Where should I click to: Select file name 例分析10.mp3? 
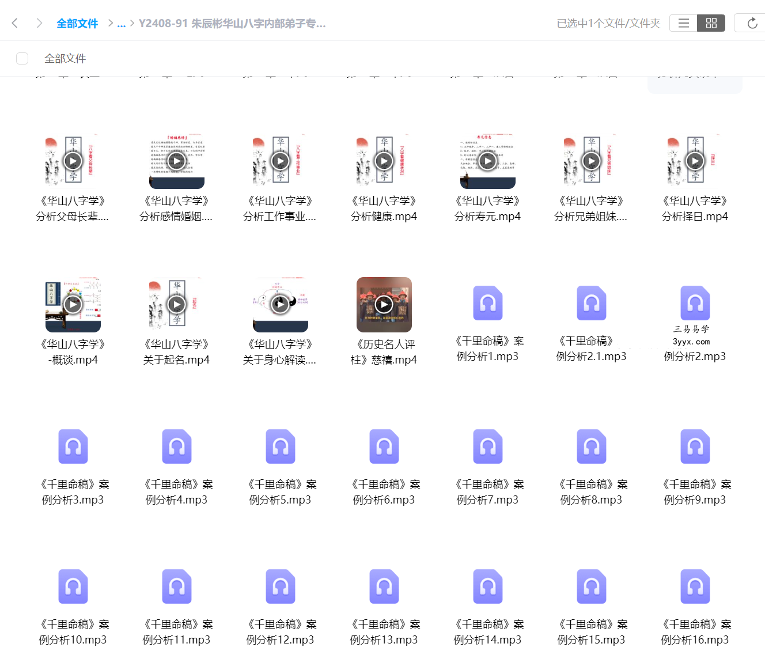coord(73,640)
